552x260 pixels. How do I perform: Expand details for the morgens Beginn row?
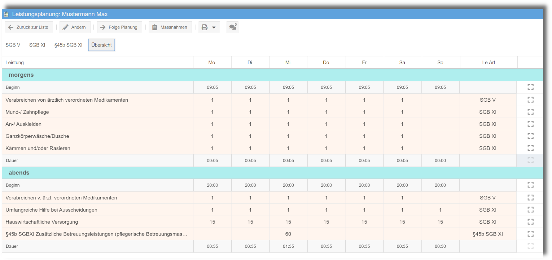530,87
